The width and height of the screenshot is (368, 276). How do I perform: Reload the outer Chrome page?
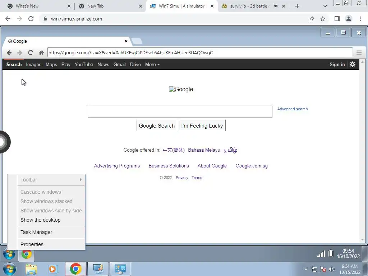[x=31, y=19]
